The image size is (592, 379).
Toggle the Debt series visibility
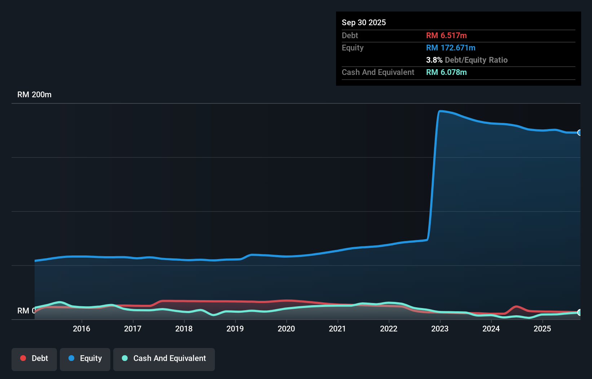(34, 358)
